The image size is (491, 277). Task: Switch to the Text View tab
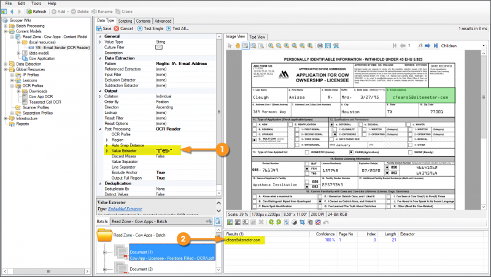coord(257,37)
